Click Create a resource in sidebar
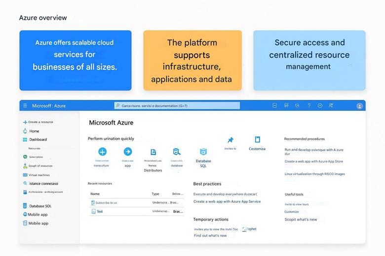The image size is (385, 256). pyautogui.click(x=40, y=122)
